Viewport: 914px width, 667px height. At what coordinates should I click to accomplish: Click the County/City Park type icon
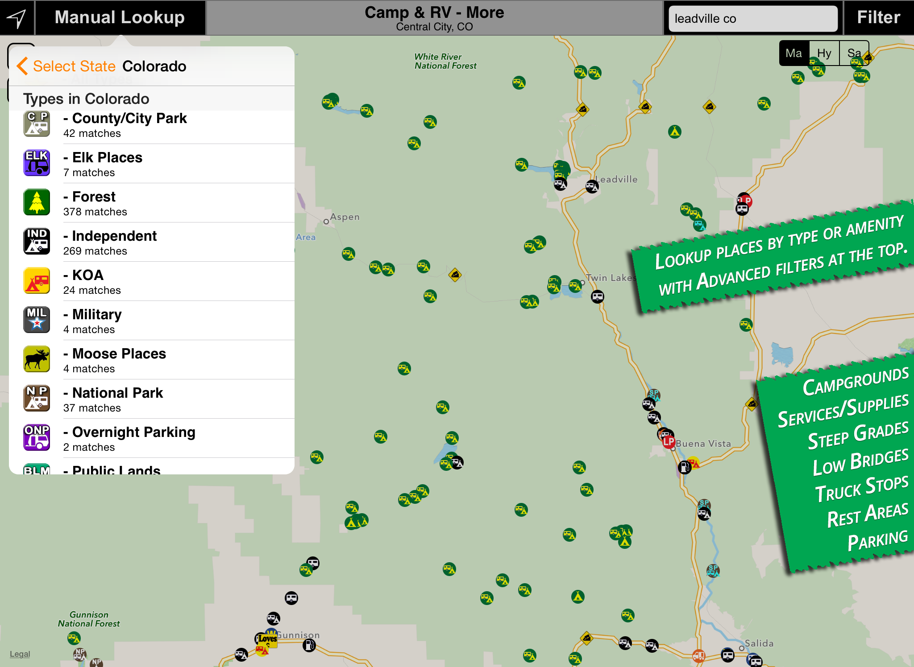[37, 124]
